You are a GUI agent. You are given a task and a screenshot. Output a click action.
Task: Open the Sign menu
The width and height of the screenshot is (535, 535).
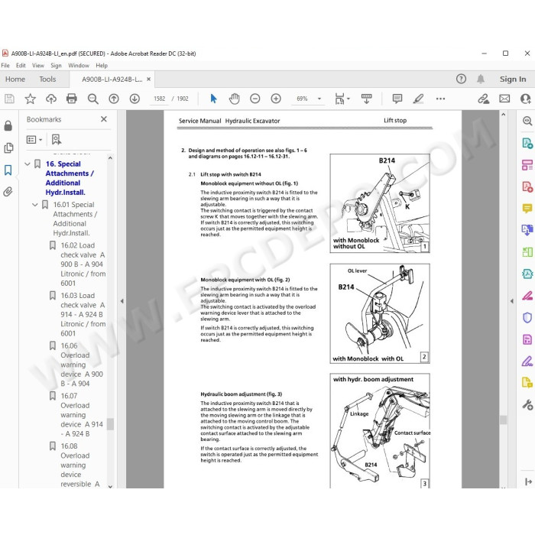56,66
